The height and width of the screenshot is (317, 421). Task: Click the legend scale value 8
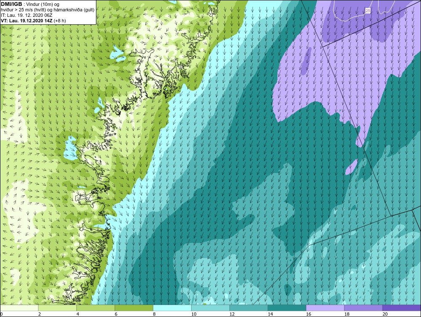(154, 314)
